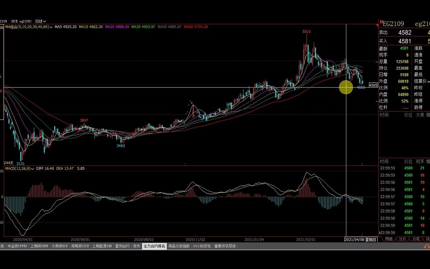Open the MACD(12,26,9) indicator dropdown
This screenshot has width=430, height=269.
point(19,168)
